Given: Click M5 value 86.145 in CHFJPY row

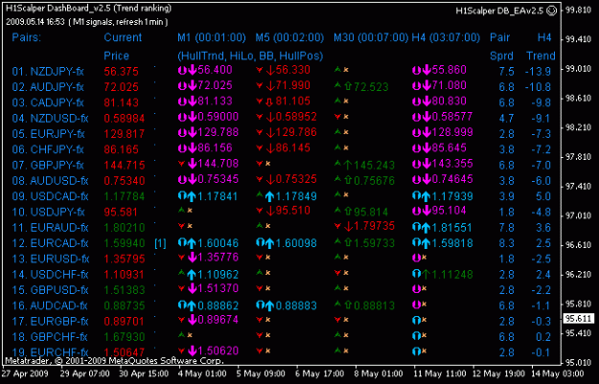Looking at the screenshot, I should (x=292, y=148).
